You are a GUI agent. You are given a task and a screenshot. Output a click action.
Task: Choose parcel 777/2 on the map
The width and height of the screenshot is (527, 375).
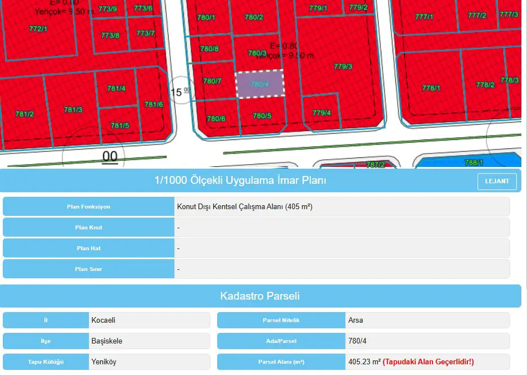[477, 15]
